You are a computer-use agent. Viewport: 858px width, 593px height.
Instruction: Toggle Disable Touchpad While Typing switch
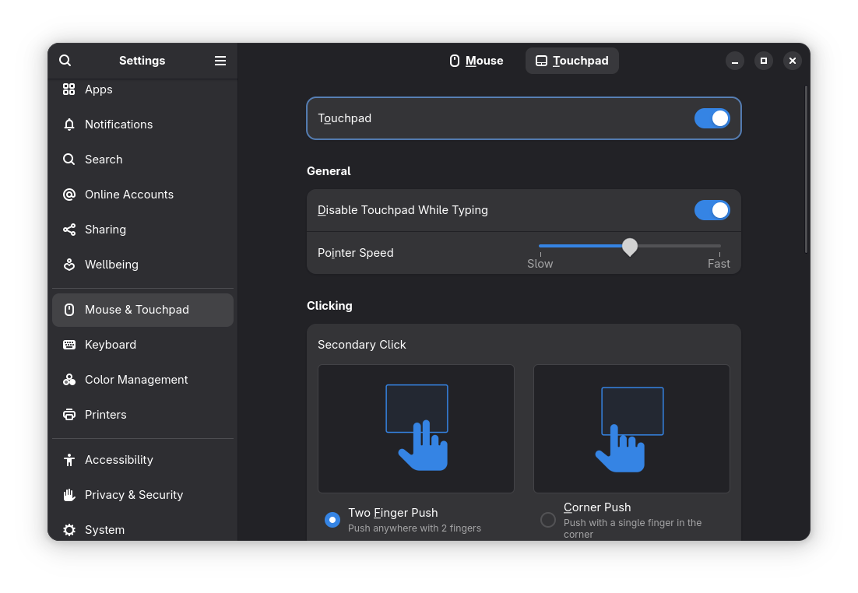tap(712, 210)
